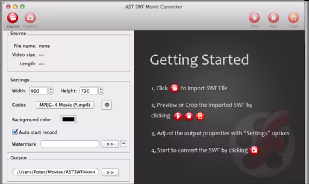
Task: Minimize the window with the yellow button
Action: pyautogui.click(x=16, y=7)
